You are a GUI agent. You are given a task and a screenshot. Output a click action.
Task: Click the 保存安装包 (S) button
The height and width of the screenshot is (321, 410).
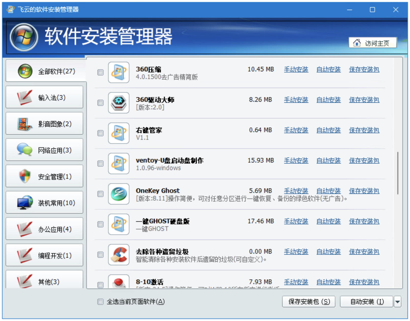click(309, 302)
